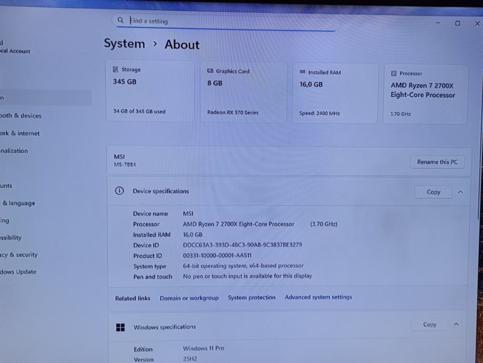This screenshot has height=363, width=483.
Task: Click the Graphics Card icon
Action: tap(210, 71)
